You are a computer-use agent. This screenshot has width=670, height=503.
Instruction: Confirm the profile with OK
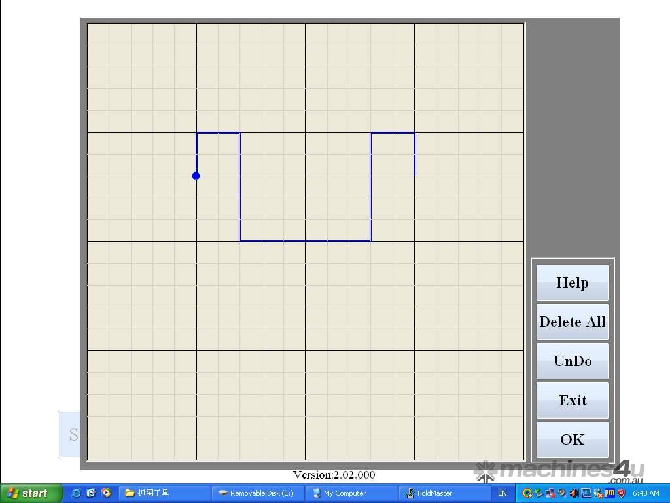coord(573,439)
